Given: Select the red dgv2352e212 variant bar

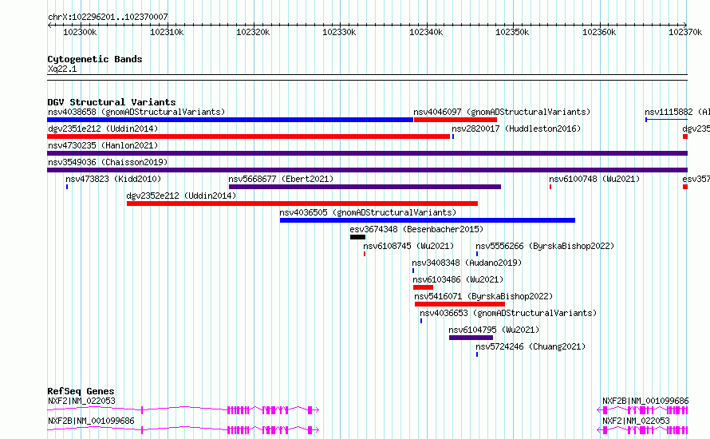Looking at the screenshot, I should 302,204.
